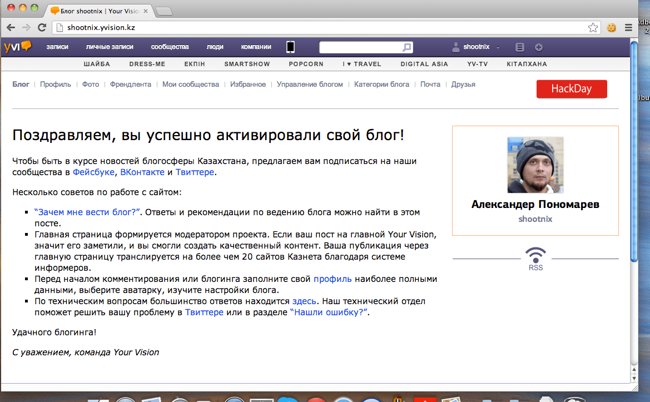Click the scrollbar up arrow
650x402 pixels.
point(634,369)
